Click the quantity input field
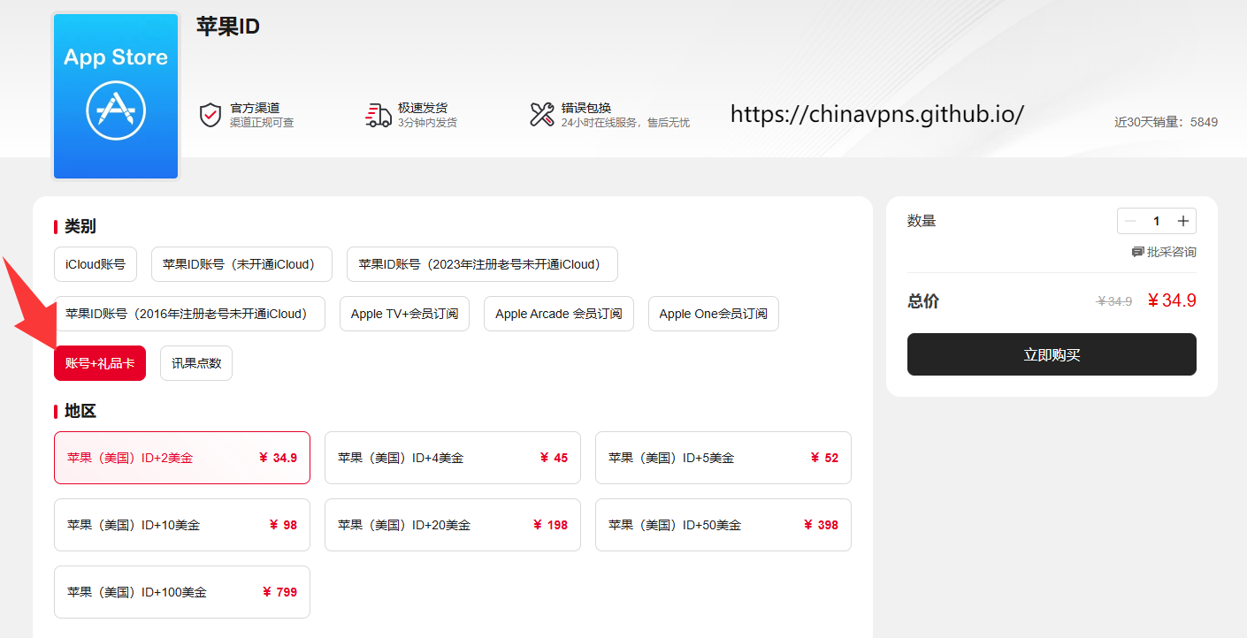 (1157, 221)
